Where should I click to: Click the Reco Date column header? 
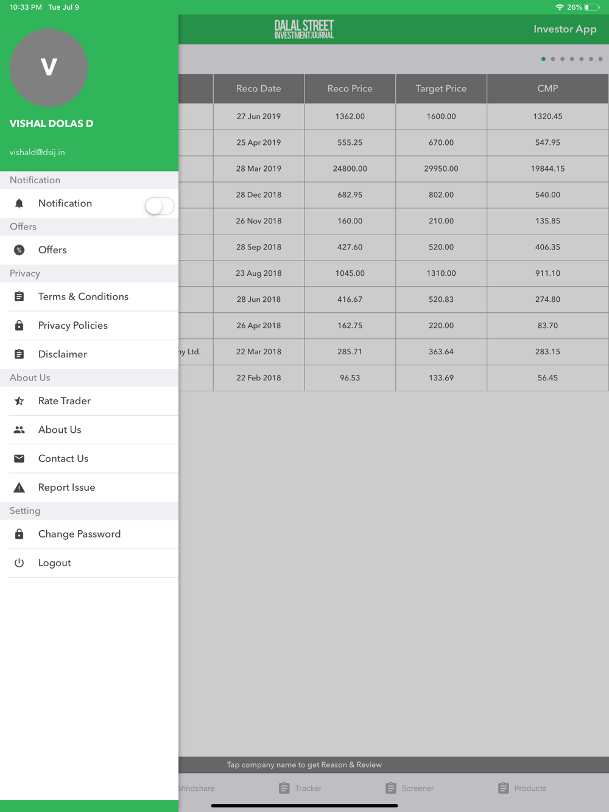pos(259,89)
